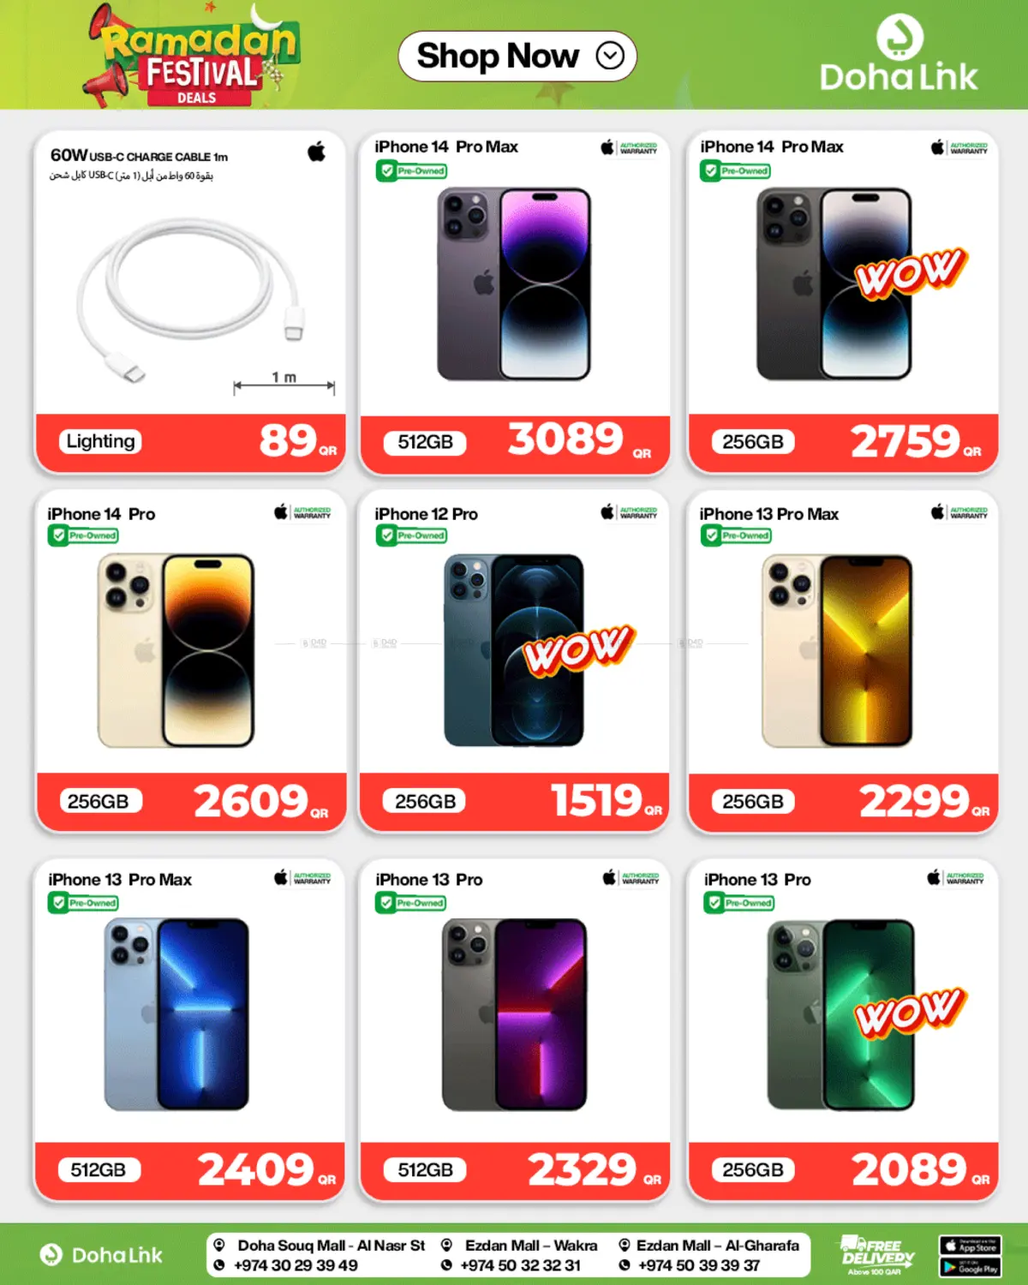1028x1285 pixels.
Task: Select the 512GB tag on iPhone 14 Pro Max
Action: tap(425, 442)
